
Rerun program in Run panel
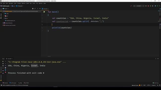click(3, 61)
